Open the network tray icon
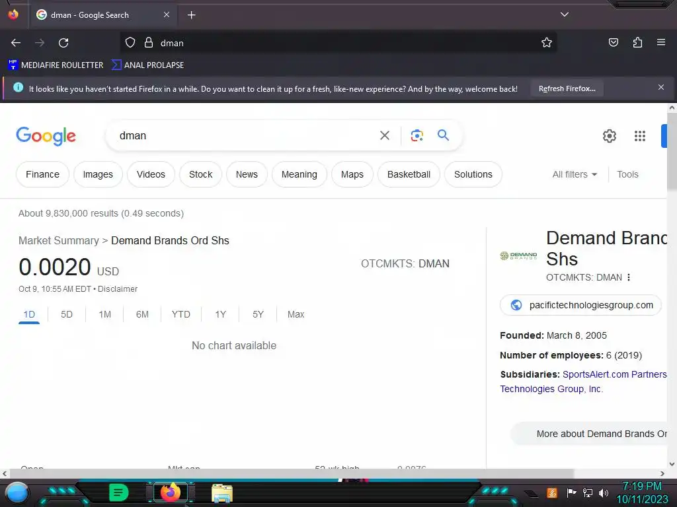The height and width of the screenshot is (507, 677). pos(588,492)
